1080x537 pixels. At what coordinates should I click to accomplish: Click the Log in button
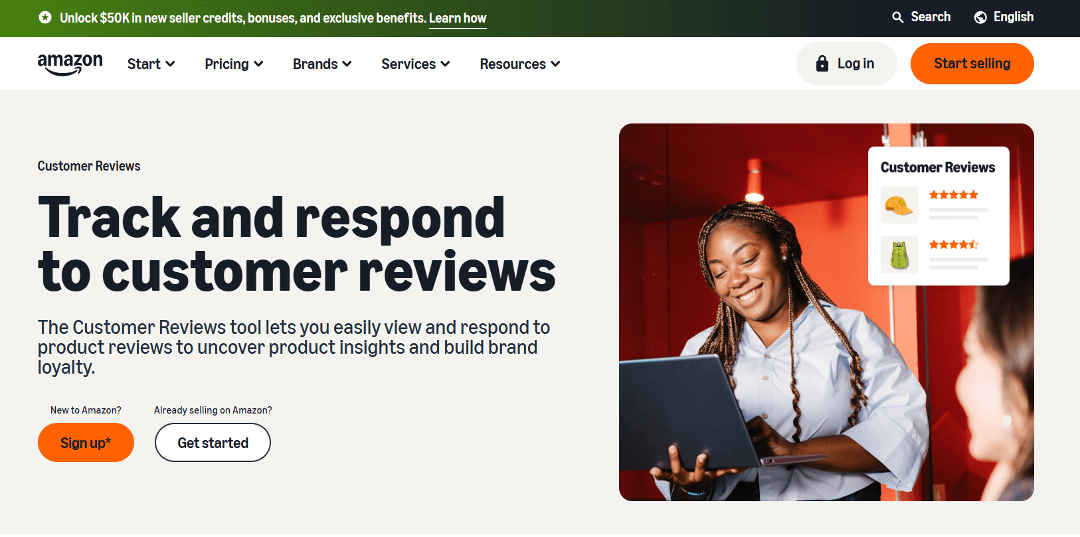tap(846, 64)
